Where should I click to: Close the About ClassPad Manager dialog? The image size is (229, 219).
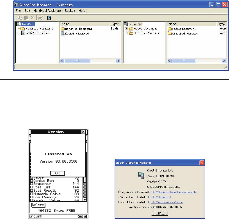tap(202, 163)
